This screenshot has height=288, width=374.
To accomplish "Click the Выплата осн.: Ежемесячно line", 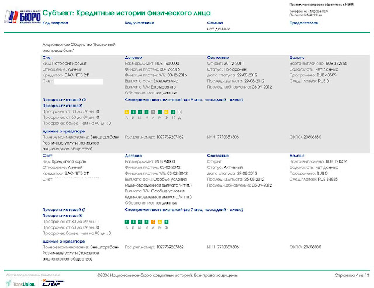I will [x=151, y=81].
